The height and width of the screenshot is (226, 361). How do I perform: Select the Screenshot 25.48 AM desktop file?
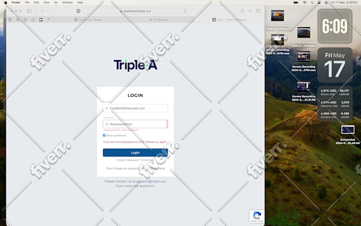(348, 130)
